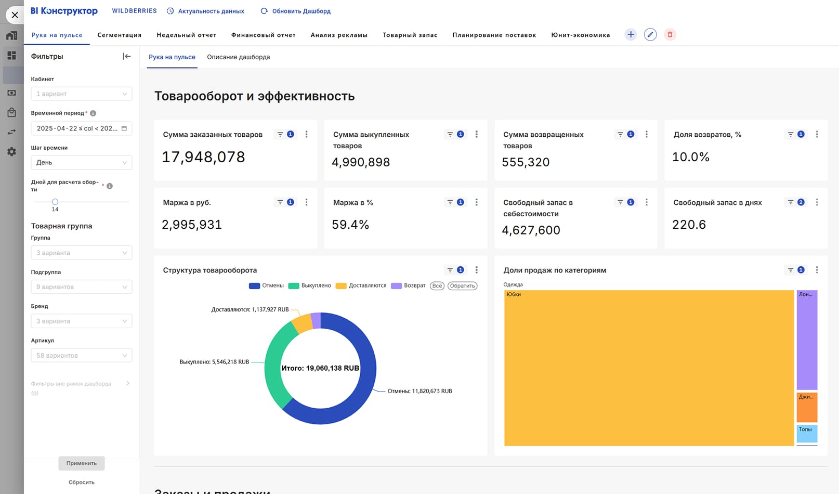Open three-dot menu of Доли продаж по категориям

coord(817,270)
